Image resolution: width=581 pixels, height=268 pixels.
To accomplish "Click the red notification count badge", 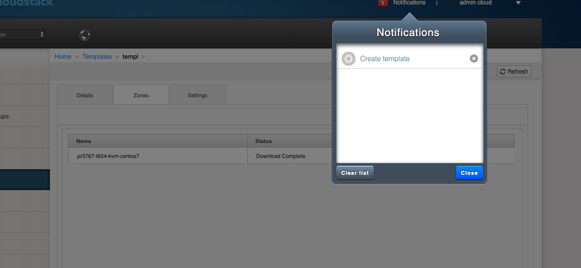I will 383,3.
